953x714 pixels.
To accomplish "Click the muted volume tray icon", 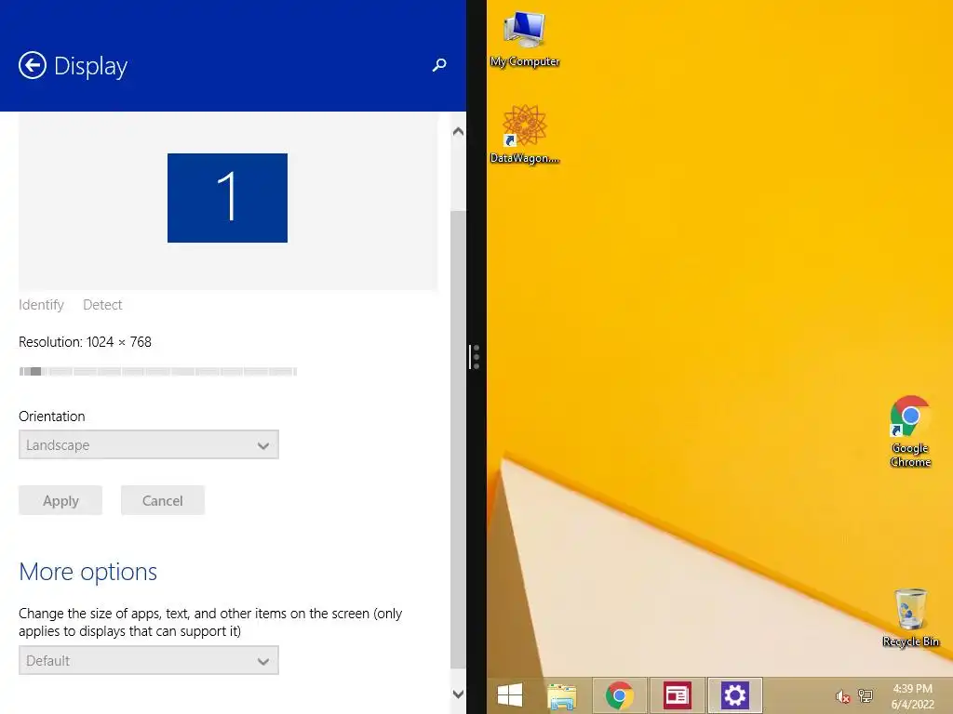I will coord(842,696).
